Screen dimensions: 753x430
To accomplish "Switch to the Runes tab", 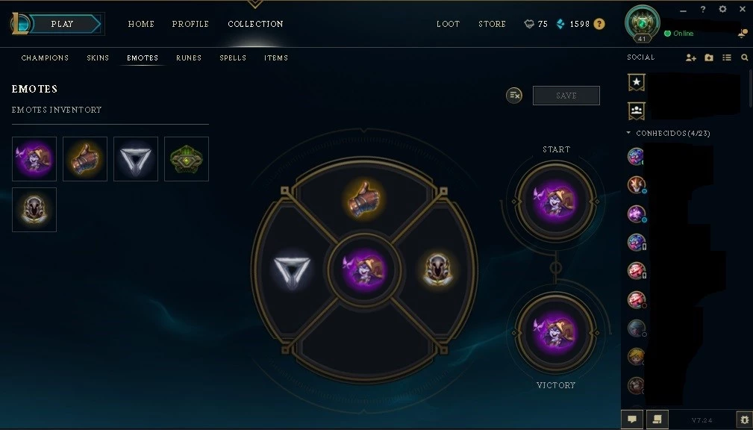I will [x=189, y=57].
